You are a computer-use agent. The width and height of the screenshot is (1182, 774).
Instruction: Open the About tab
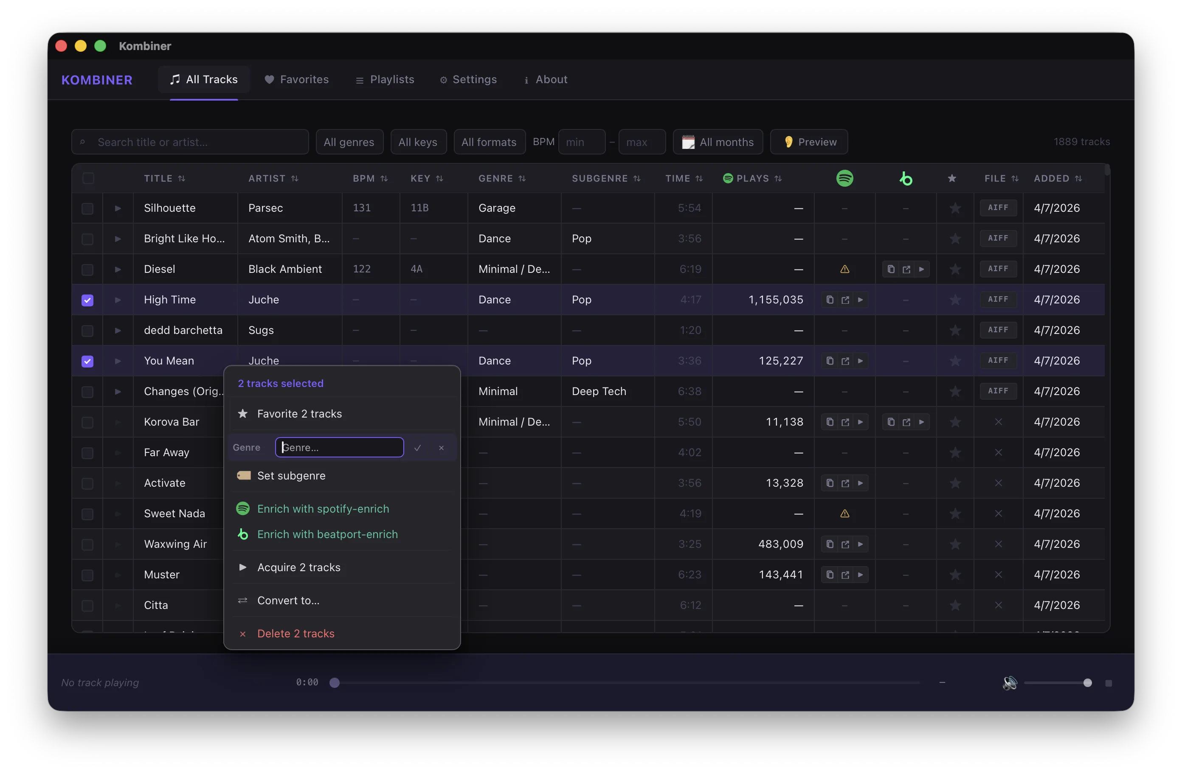[x=546, y=79]
